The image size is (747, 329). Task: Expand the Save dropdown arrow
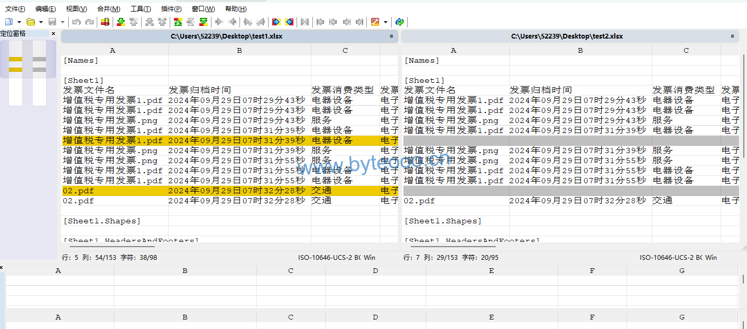click(62, 22)
